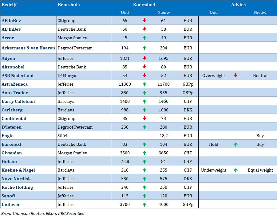Click the green up arrow for Unilever
Viewport: 277px width, 217px height.
[x=144, y=204]
